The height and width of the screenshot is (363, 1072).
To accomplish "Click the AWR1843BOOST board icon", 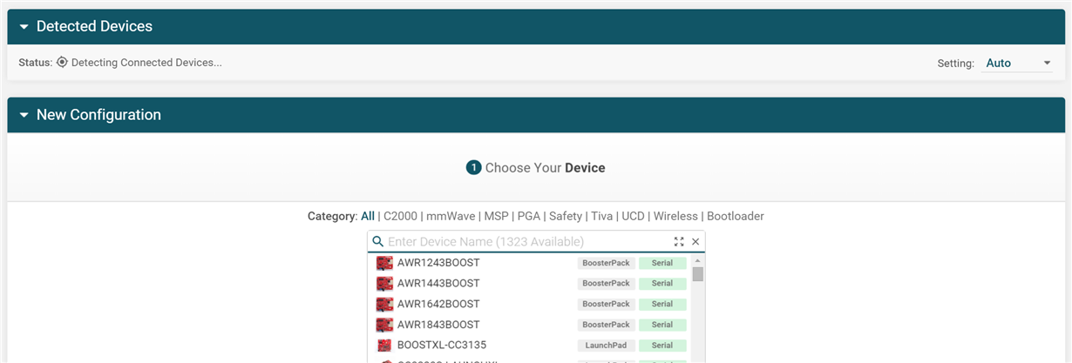I will click(x=384, y=326).
